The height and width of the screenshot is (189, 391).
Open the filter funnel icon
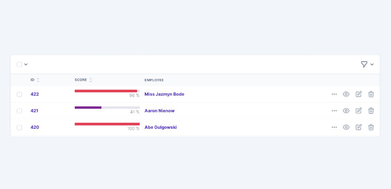coord(364,64)
